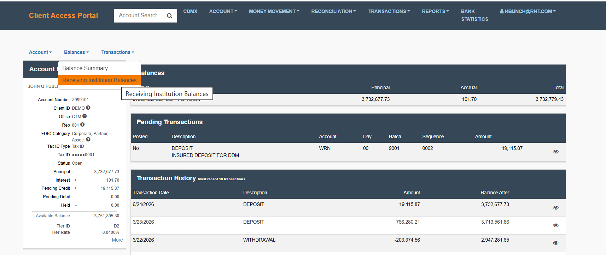
Task: View details of the pending DEPOSIT via eye icon
Action: point(556,152)
